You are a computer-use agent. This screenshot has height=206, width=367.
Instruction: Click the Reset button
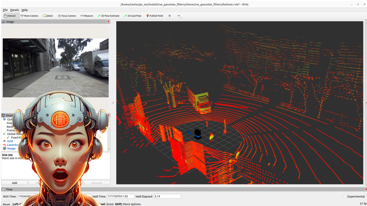click(x=6, y=204)
